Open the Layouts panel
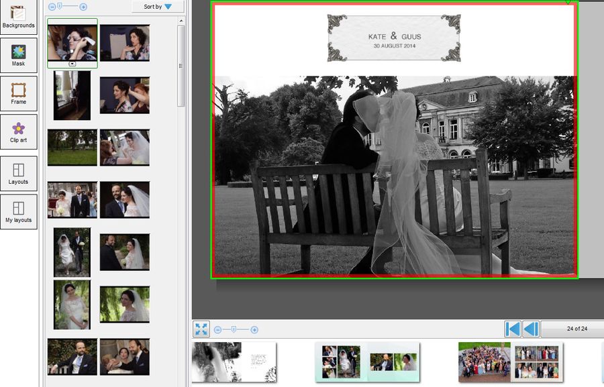The width and height of the screenshot is (604, 387). coord(19,173)
